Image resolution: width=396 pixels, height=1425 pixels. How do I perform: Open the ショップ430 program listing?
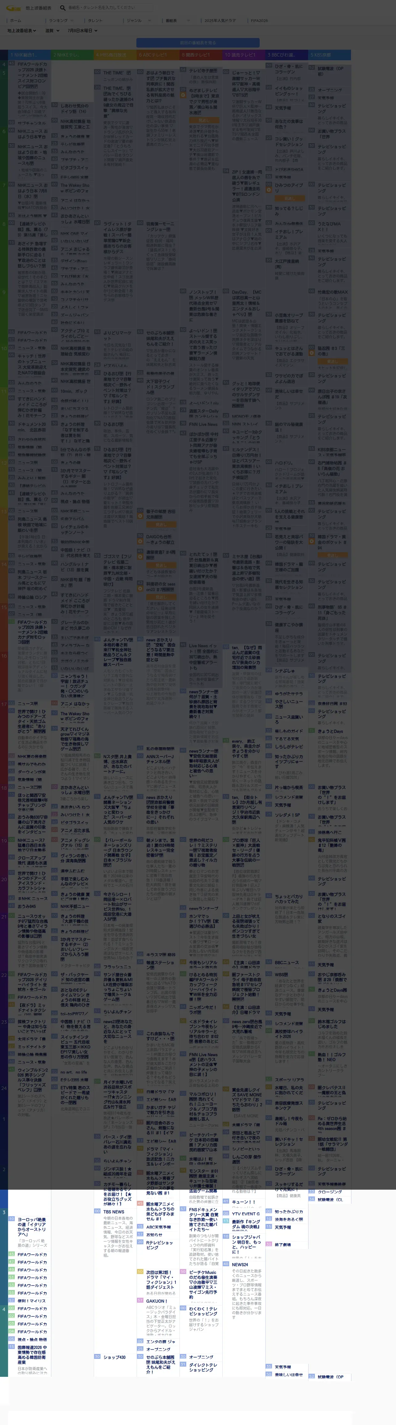coord(114,1357)
